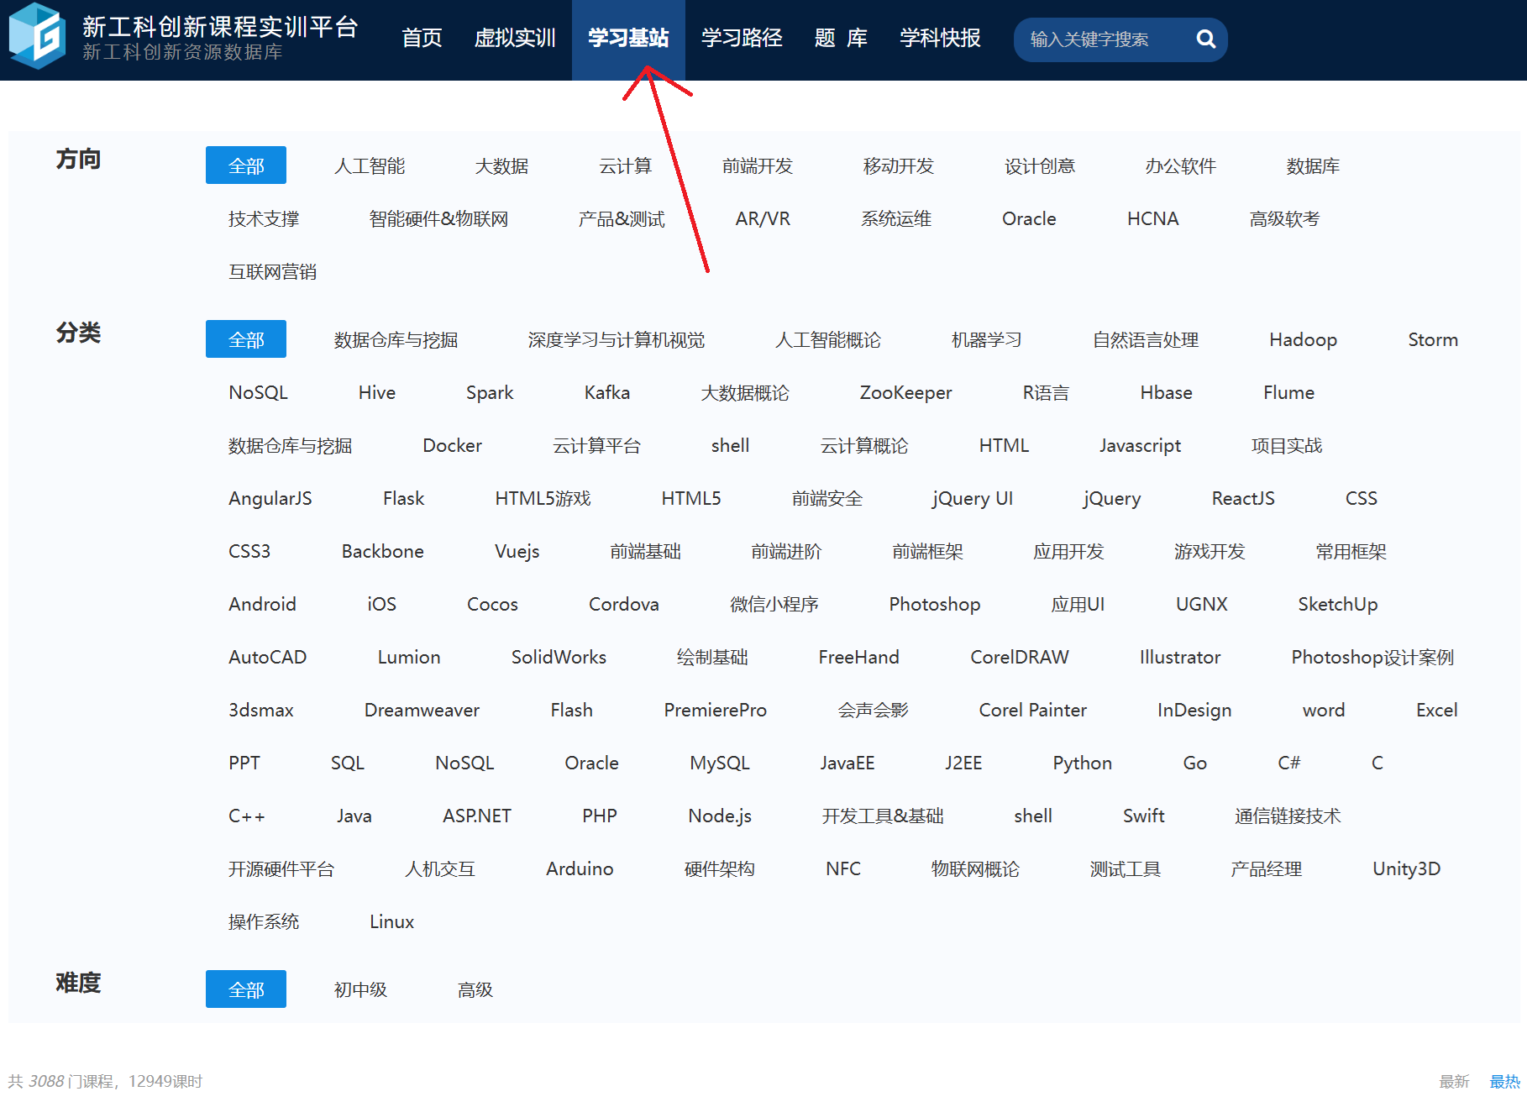Screen dimensions: 1527x1107
Task: Choose the AngularJS category
Action: (270, 498)
